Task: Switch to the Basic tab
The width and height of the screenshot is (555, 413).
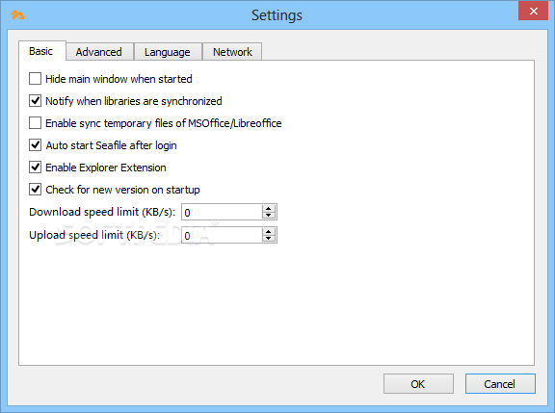Action: tap(41, 51)
